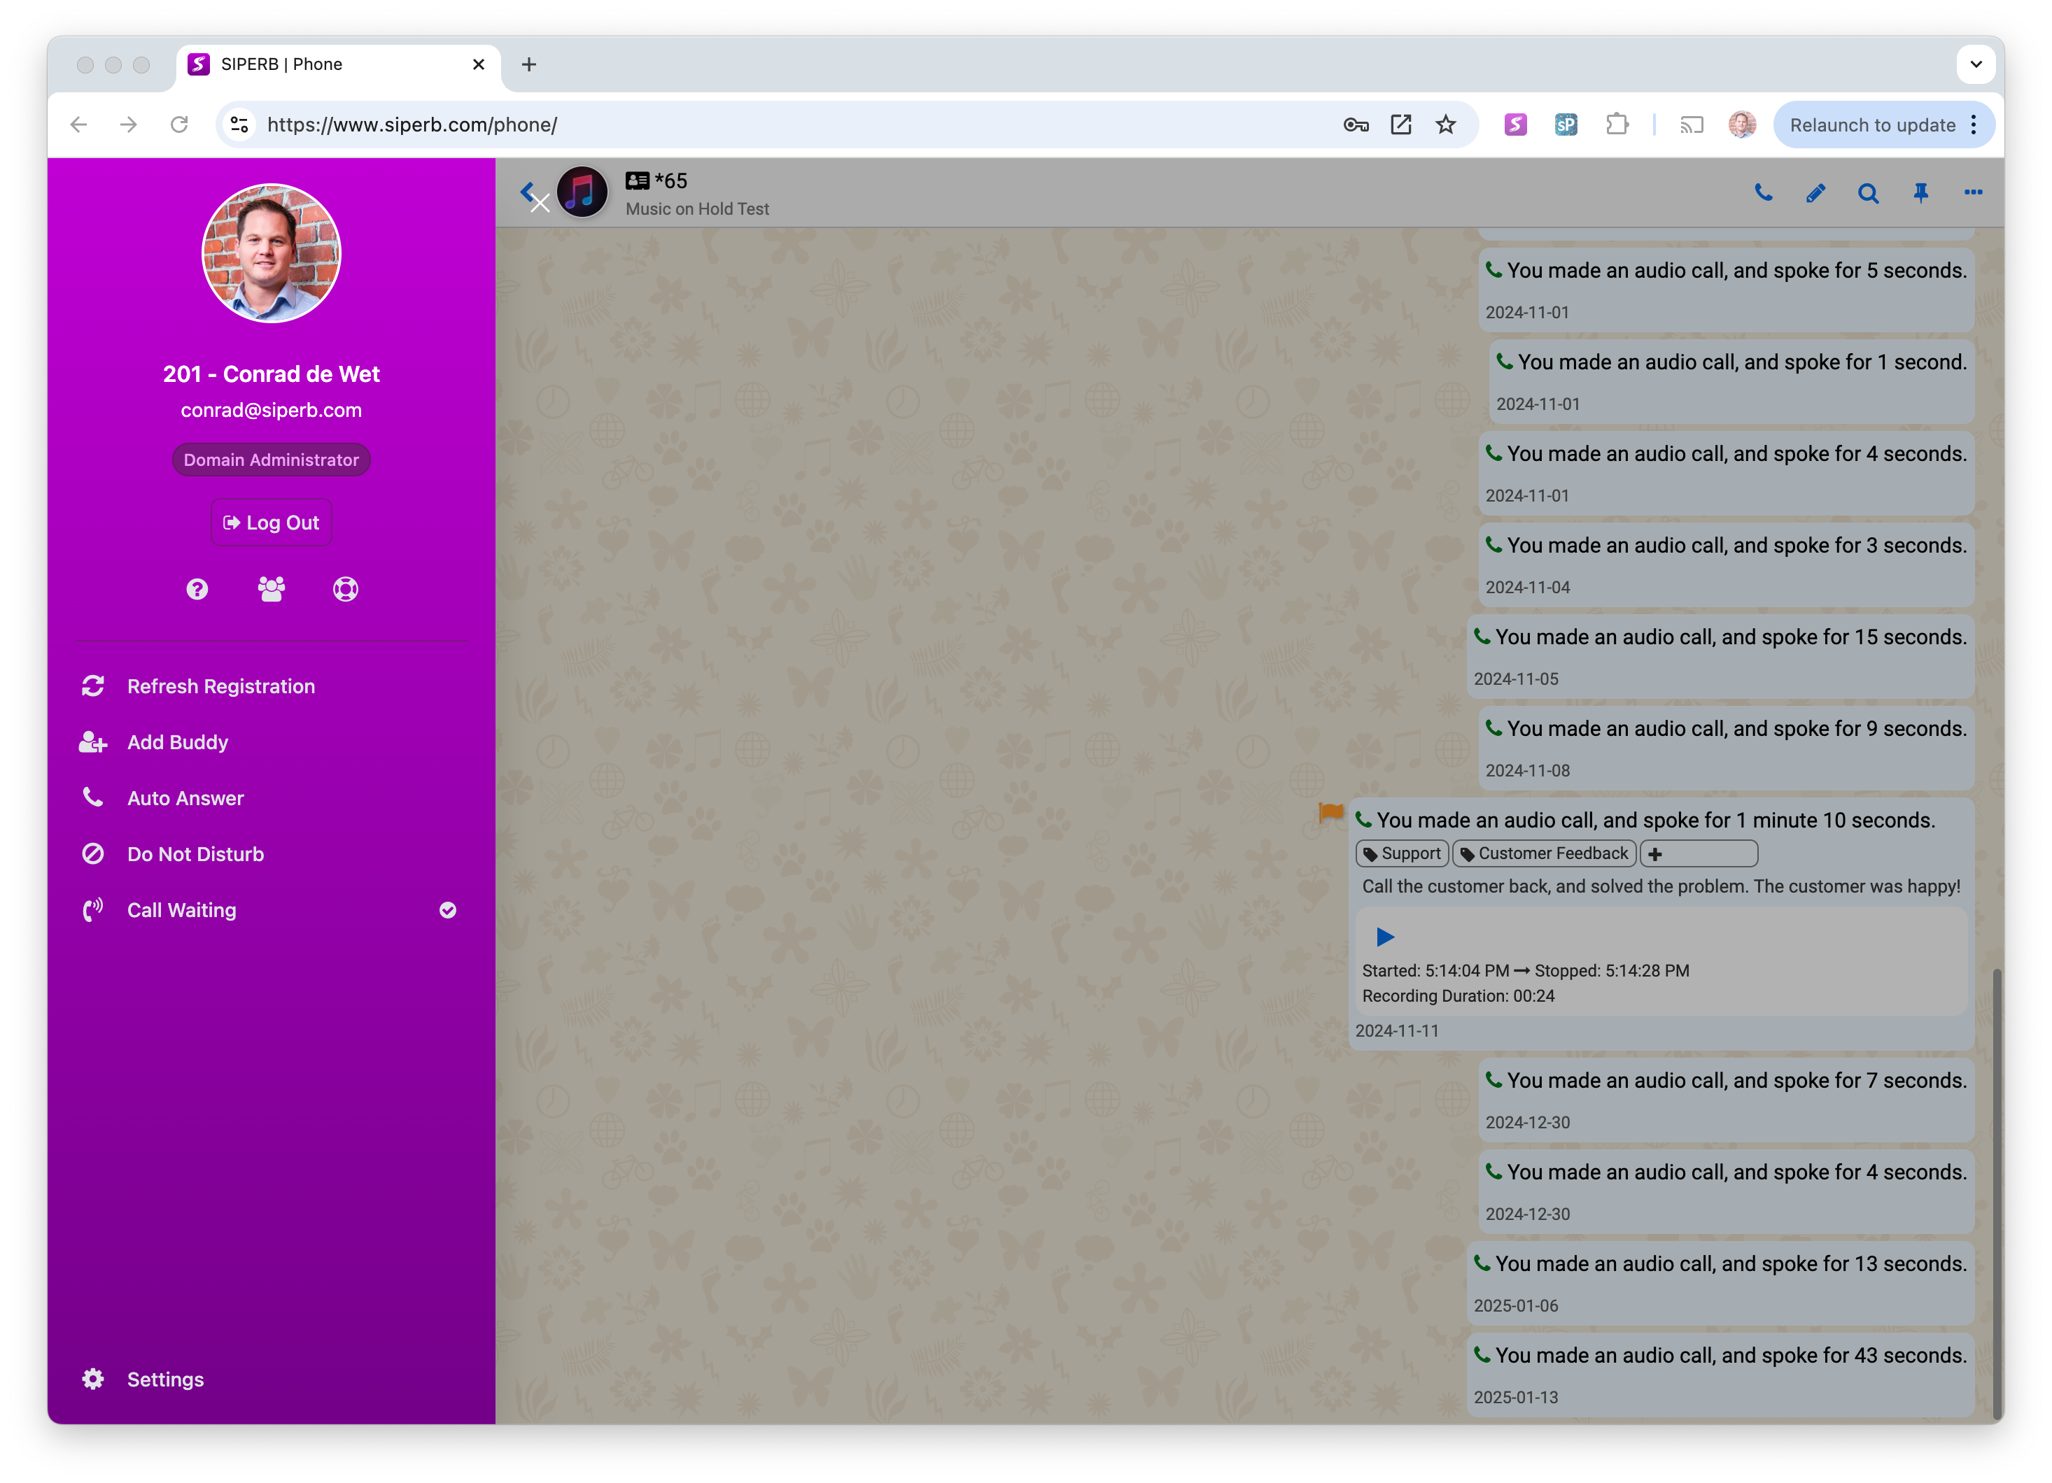Open Settings at the sidebar bottom
Screen dimensions: 2052x1483
[x=272, y=1379]
